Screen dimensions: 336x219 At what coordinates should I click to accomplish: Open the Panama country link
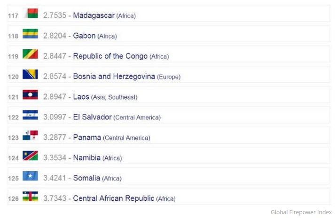[x=87, y=137]
